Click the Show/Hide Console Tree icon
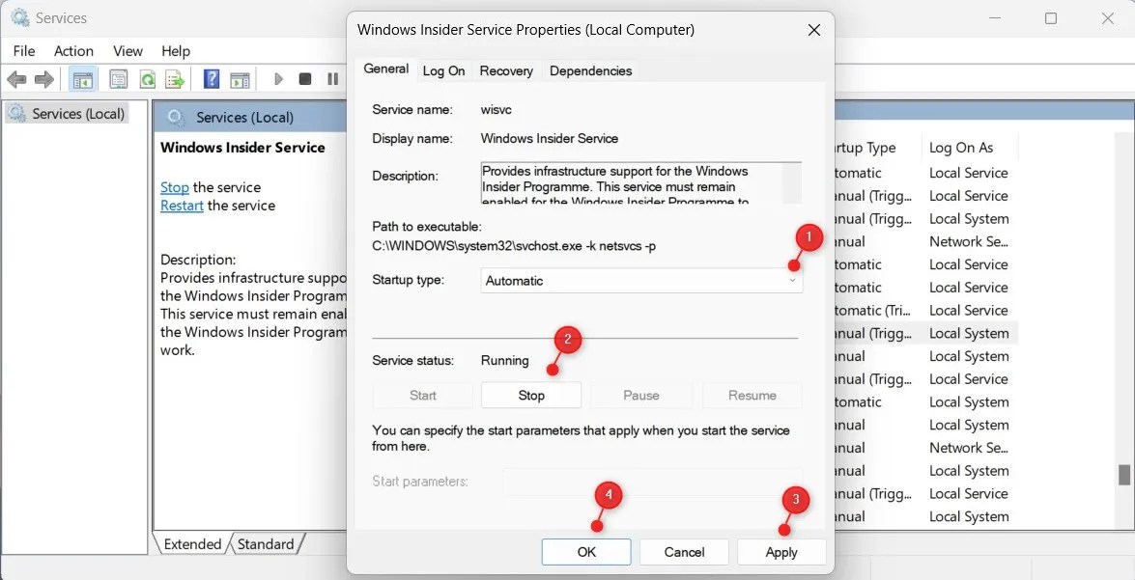The image size is (1135, 580). pyautogui.click(x=83, y=79)
